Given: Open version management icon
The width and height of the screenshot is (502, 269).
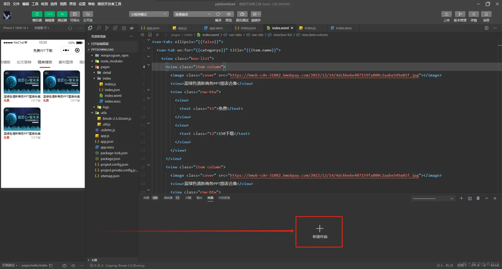Looking at the screenshot, I should (x=460, y=14).
